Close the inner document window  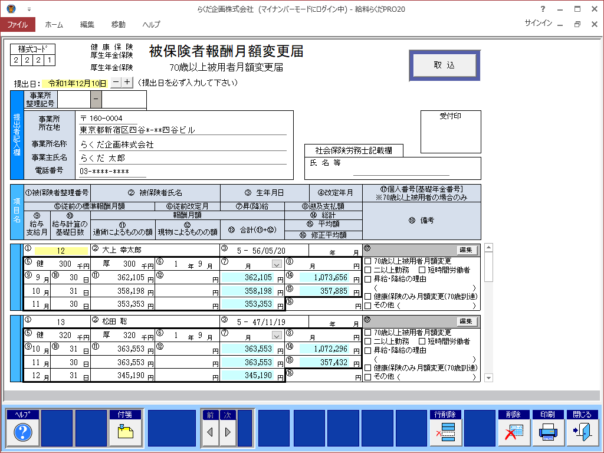pos(595,24)
